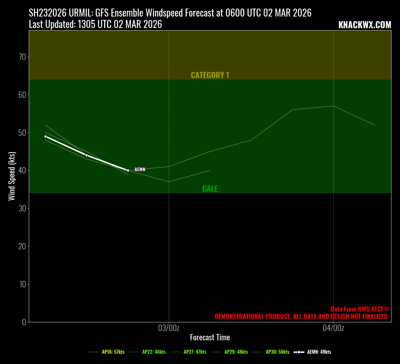400x364 pixels.
Task: Click the last AEMN marker at 40 kts
Action: pos(128,170)
